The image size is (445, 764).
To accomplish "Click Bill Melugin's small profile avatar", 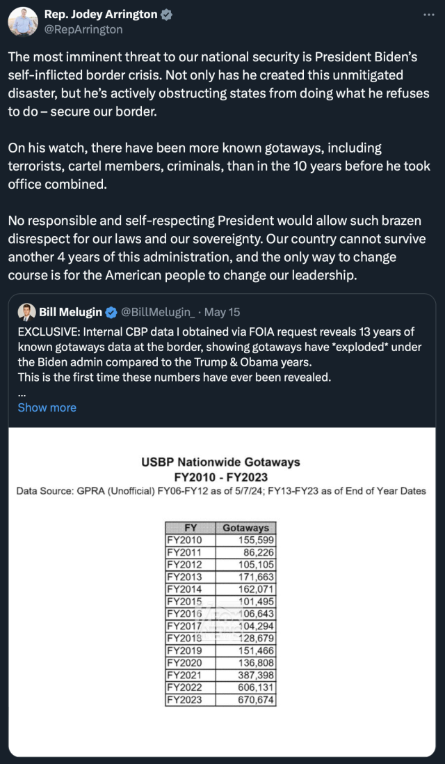I will click(26, 312).
